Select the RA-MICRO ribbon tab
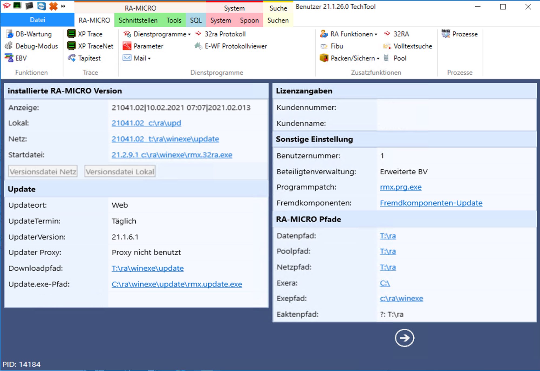This screenshot has width=540, height=371. click(94, 20)
